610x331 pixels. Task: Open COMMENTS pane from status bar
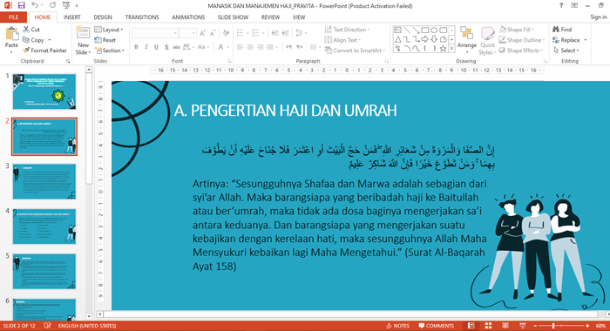coord(436,326)
